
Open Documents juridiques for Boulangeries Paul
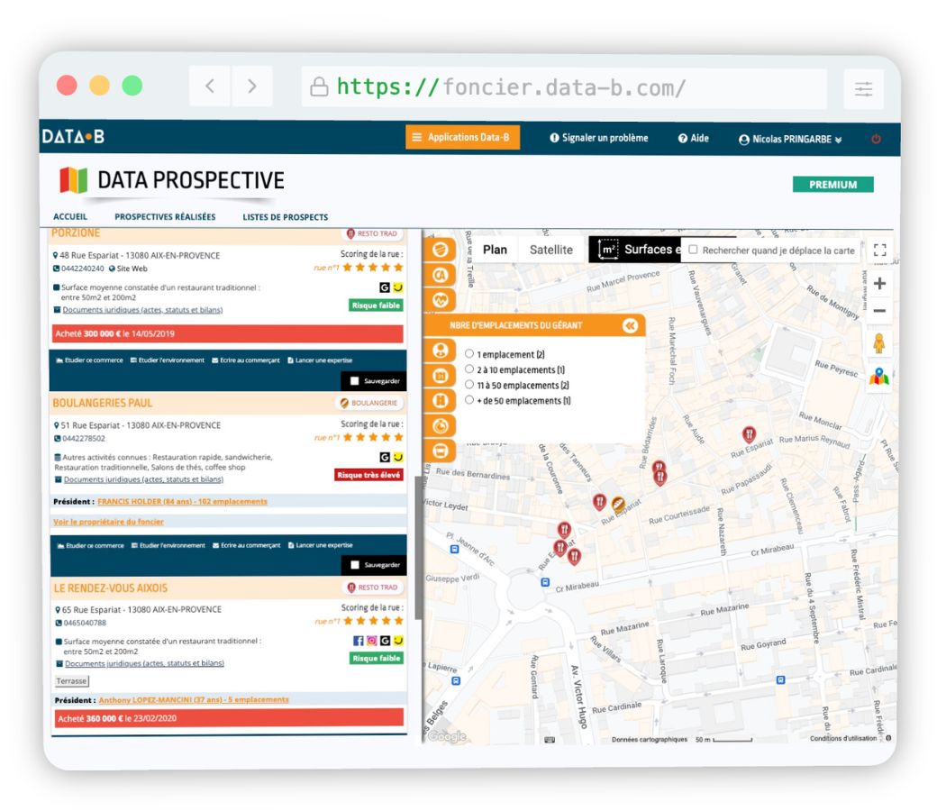pos(143,479)
